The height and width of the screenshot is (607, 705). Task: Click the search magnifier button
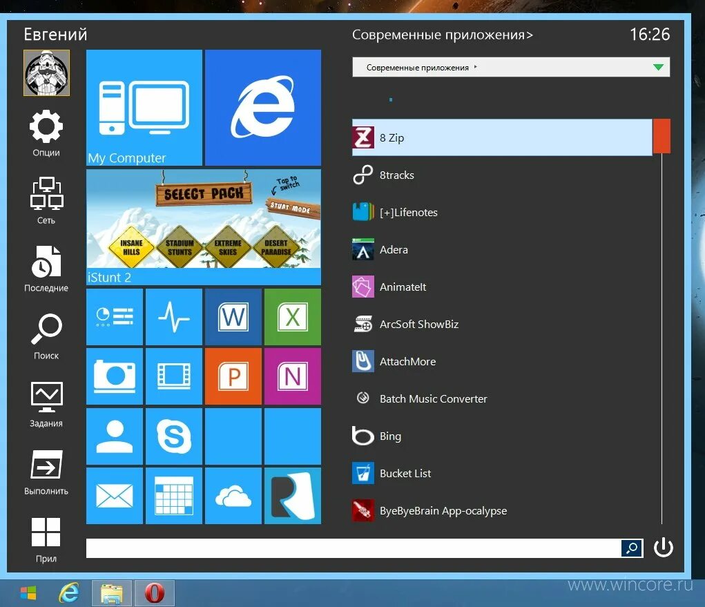coord(632,548)
